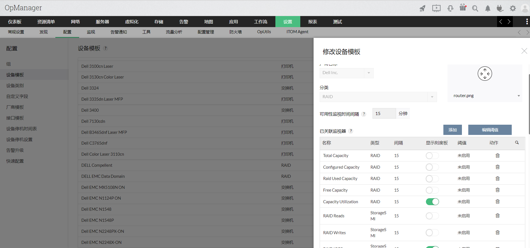Toggle dial display for Raid Used Capacity
Viewport: 530px width, 248px height.
coord(432,179)
